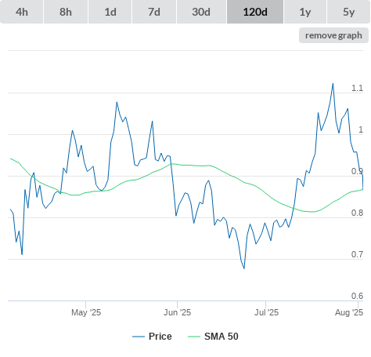Viewport: 371px width, 357px height.
Task: Toggle the SMA 50 legend entry
Action: click(222, 337)
